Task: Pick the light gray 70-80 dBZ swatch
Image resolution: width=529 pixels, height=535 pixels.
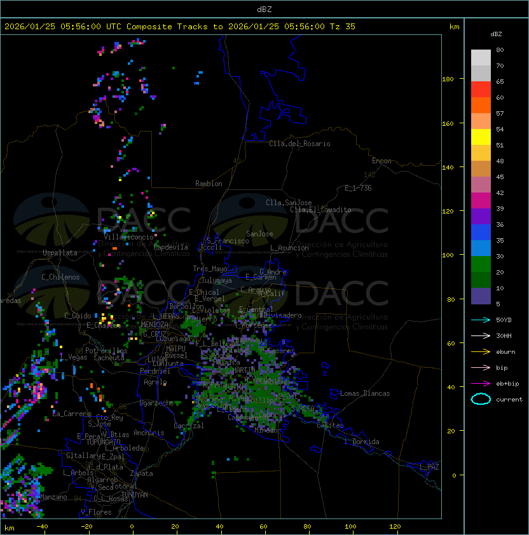Action: point(481,58)
